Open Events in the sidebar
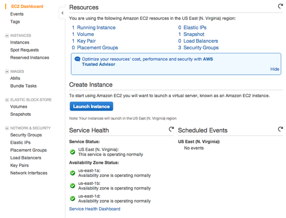 17,14
